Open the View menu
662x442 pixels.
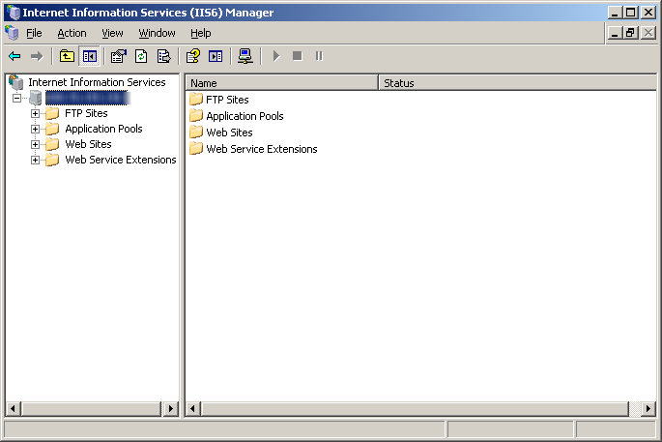point(112,33)
